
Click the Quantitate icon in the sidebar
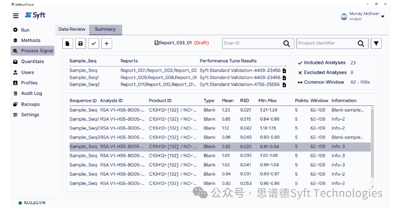[15, 62]
